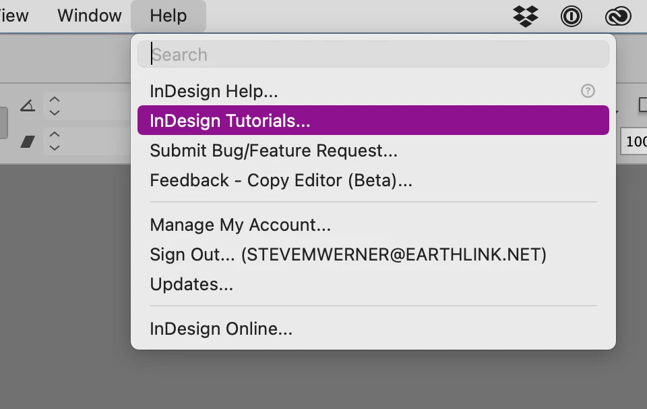Choose Manage My Account...
Screen dimensions: 647x409
click(x=373, y=225)
